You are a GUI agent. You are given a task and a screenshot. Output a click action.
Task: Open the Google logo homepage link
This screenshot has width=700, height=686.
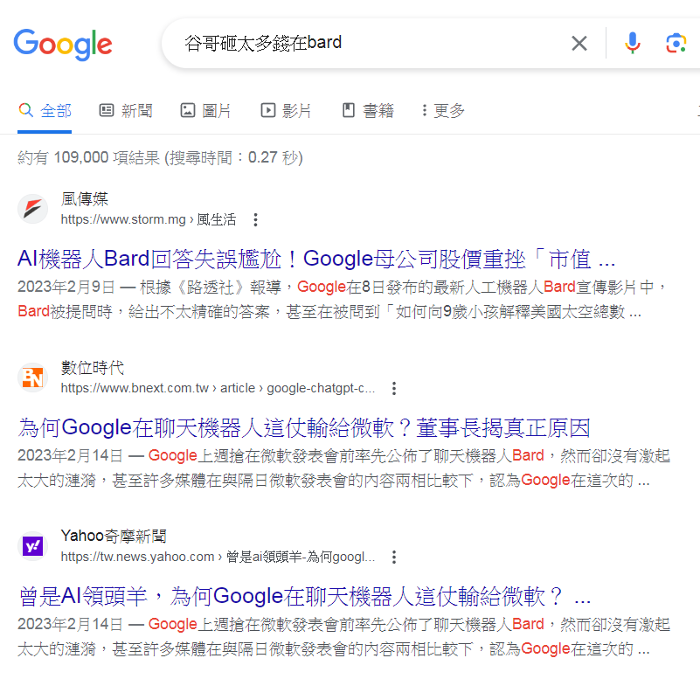point(63,45)
